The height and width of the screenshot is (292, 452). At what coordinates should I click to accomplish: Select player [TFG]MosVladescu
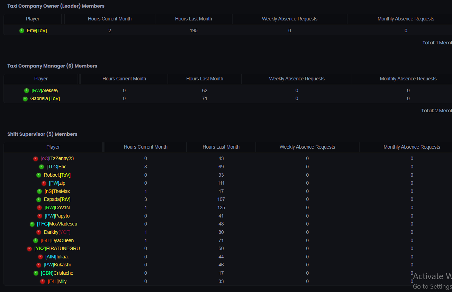pyautogui.click(x=57, y=224)
